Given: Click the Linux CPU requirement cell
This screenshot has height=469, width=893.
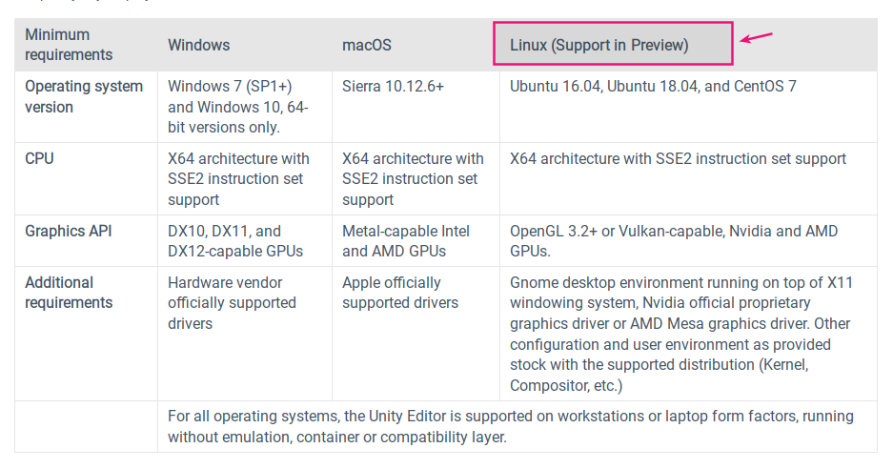Looking at the screenshot, I should [678, 158].
